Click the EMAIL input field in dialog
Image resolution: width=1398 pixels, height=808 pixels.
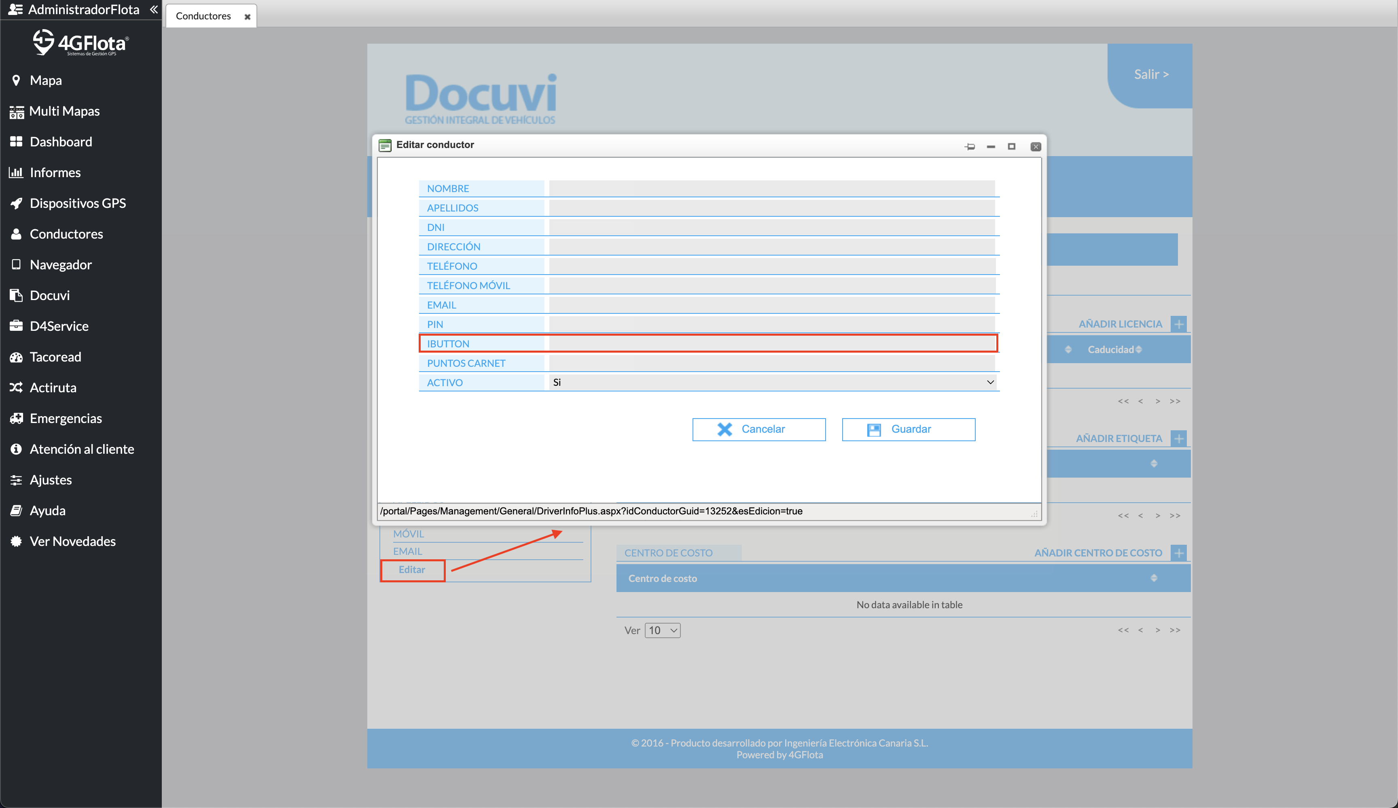point(772,305)
